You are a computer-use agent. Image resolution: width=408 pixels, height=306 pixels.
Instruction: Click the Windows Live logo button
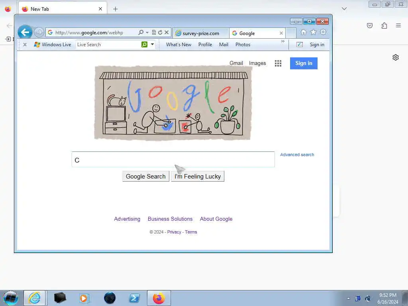53,45
